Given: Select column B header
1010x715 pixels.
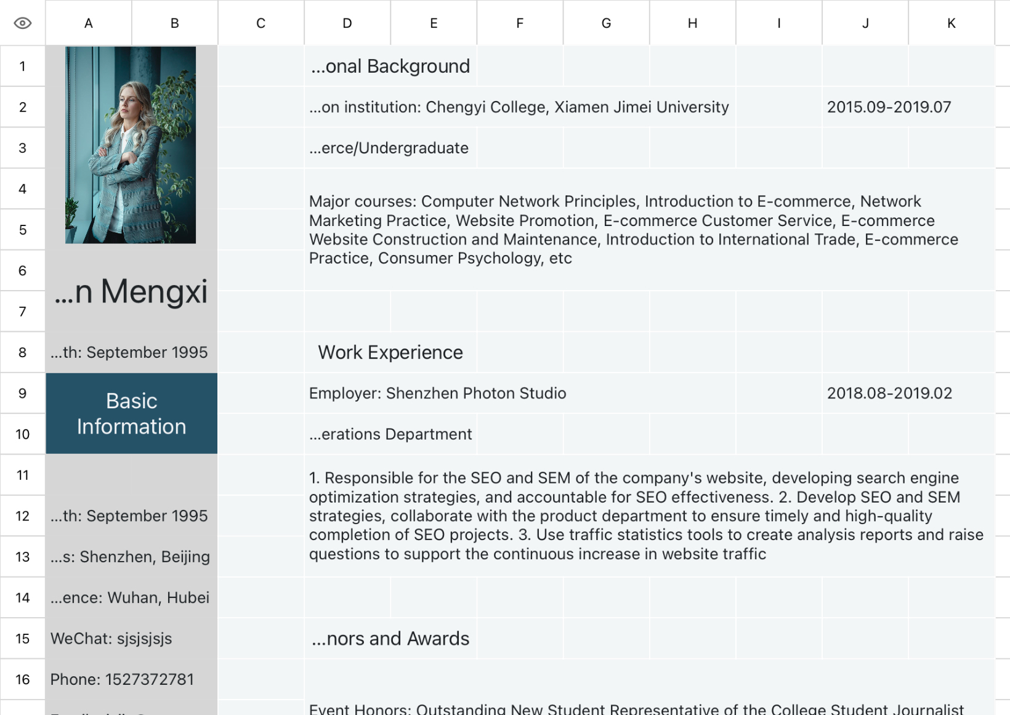Looking at the screenshot, I should point(175,23).
